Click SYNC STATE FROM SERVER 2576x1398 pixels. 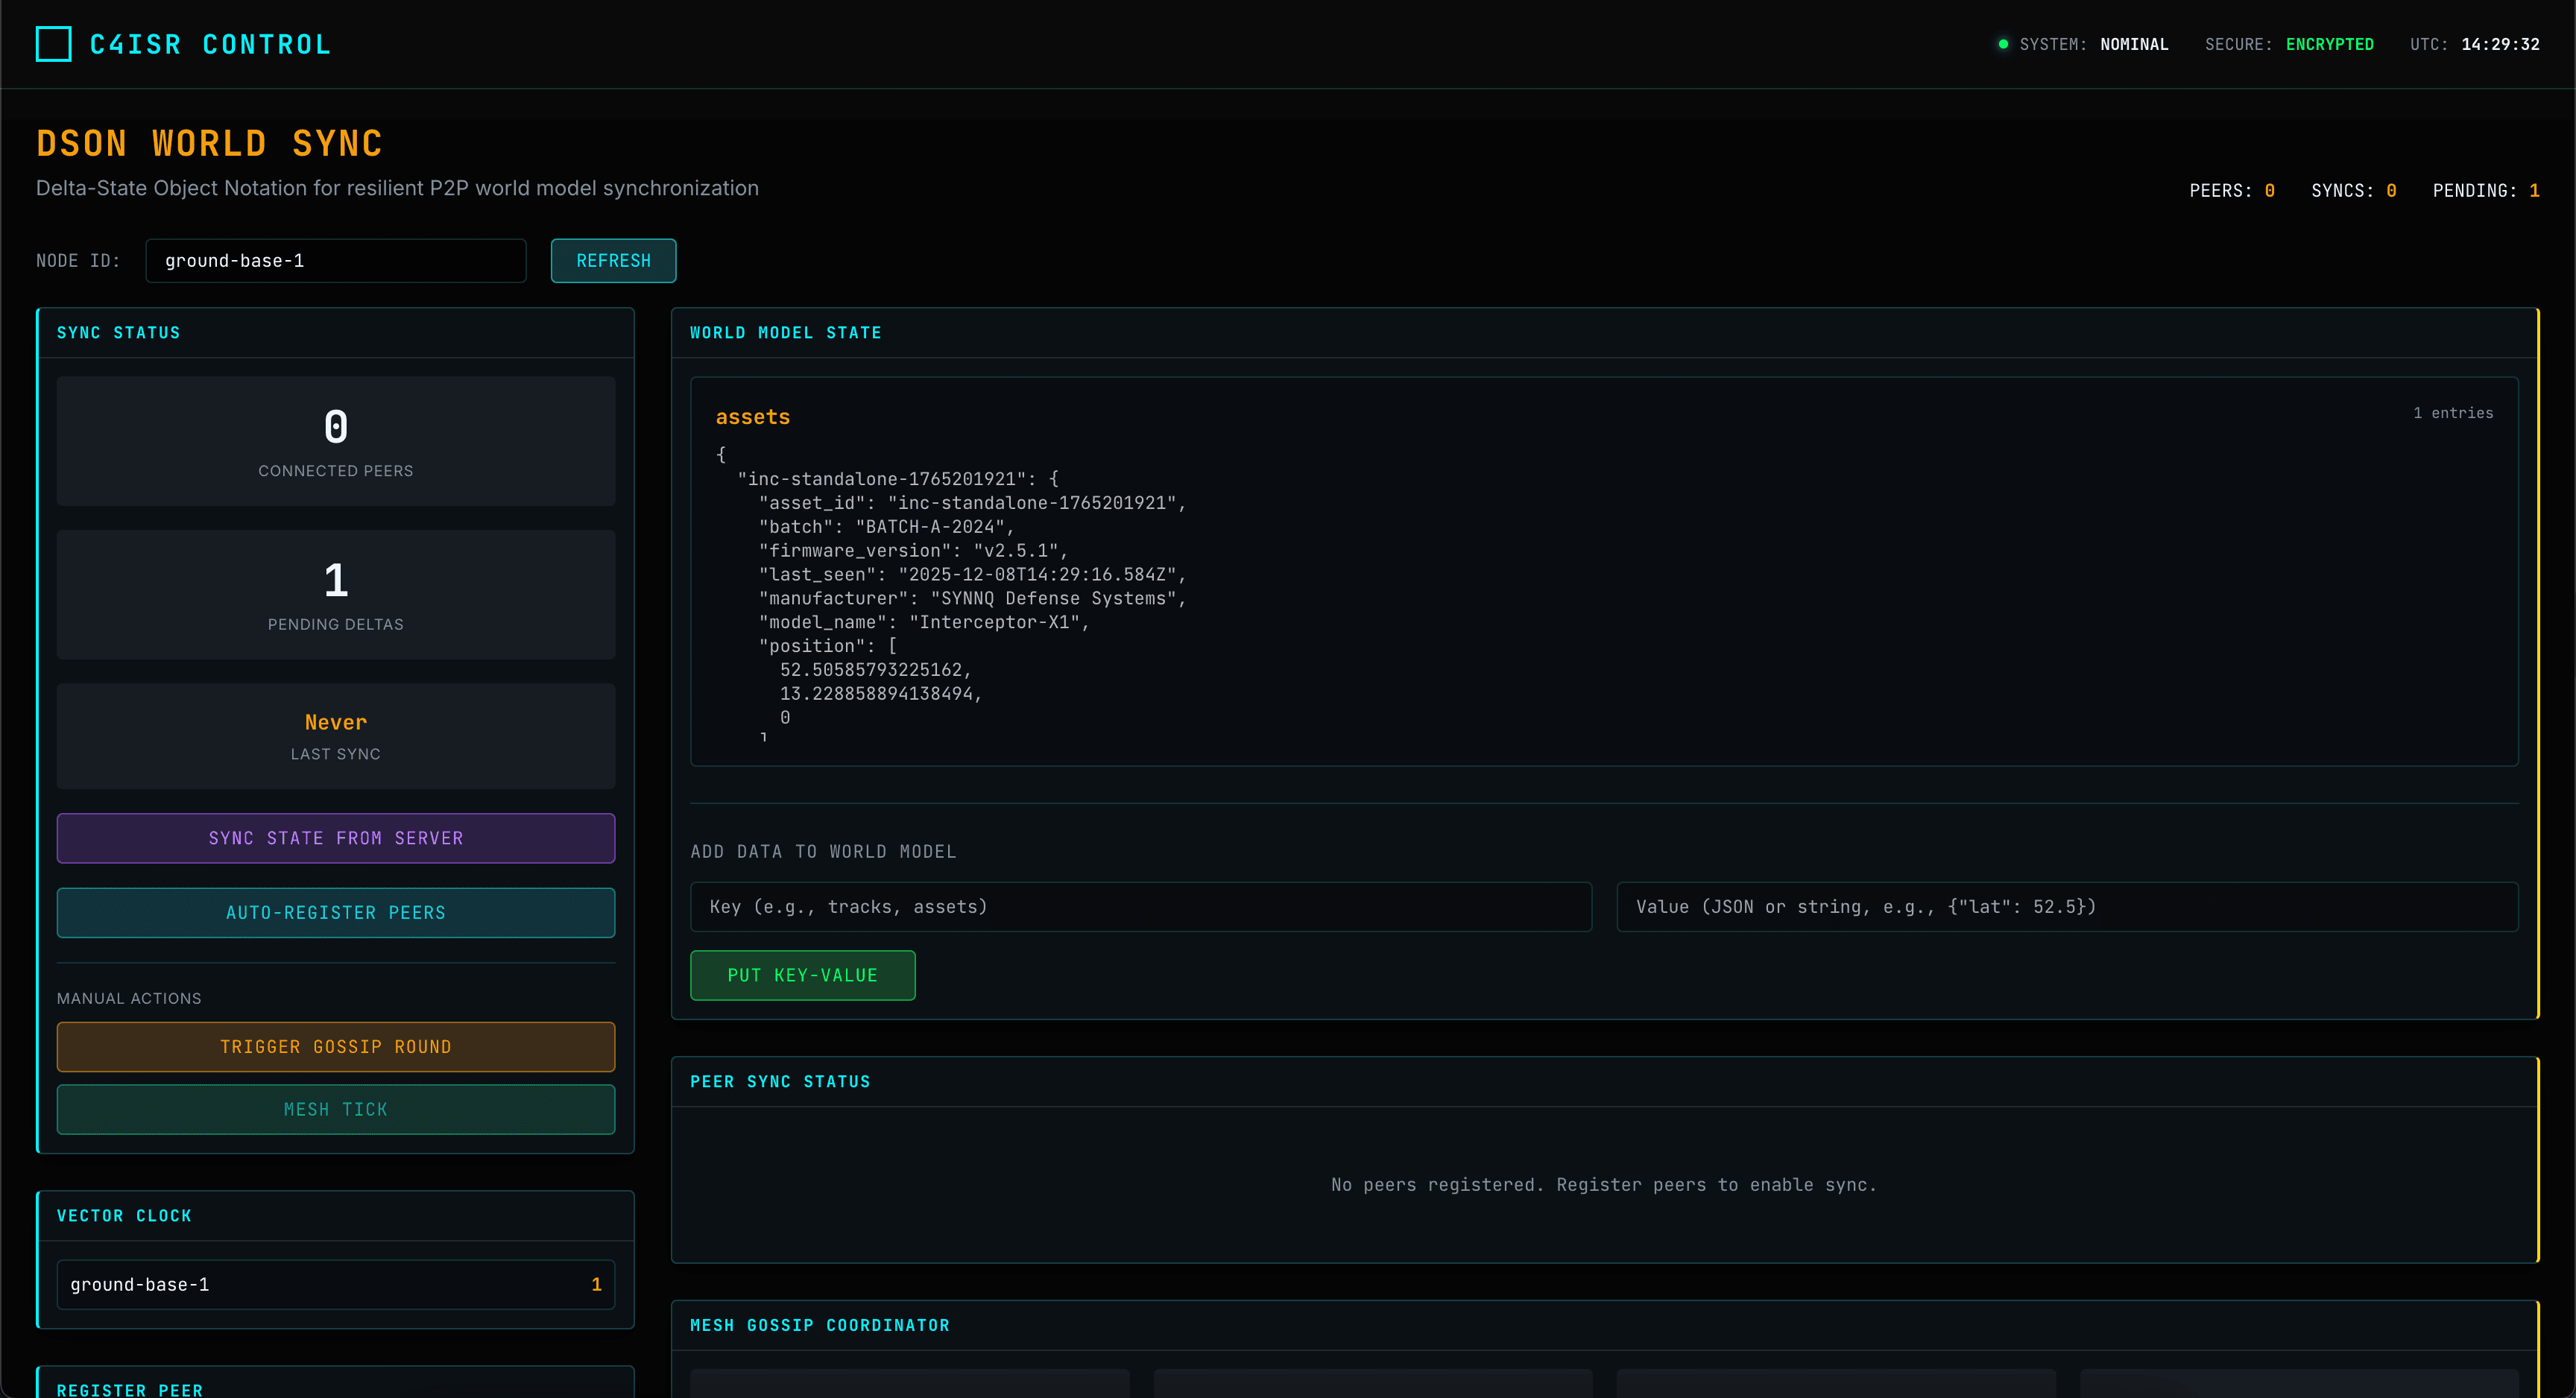coord(336,838)
